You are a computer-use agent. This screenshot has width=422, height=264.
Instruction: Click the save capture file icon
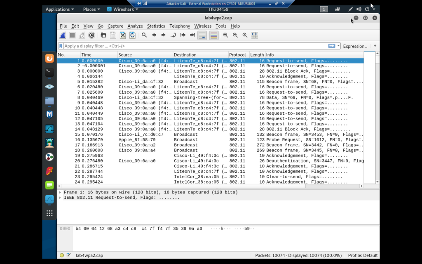click(113, 35)
